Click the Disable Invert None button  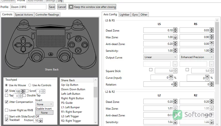click(x=44, y=113)
